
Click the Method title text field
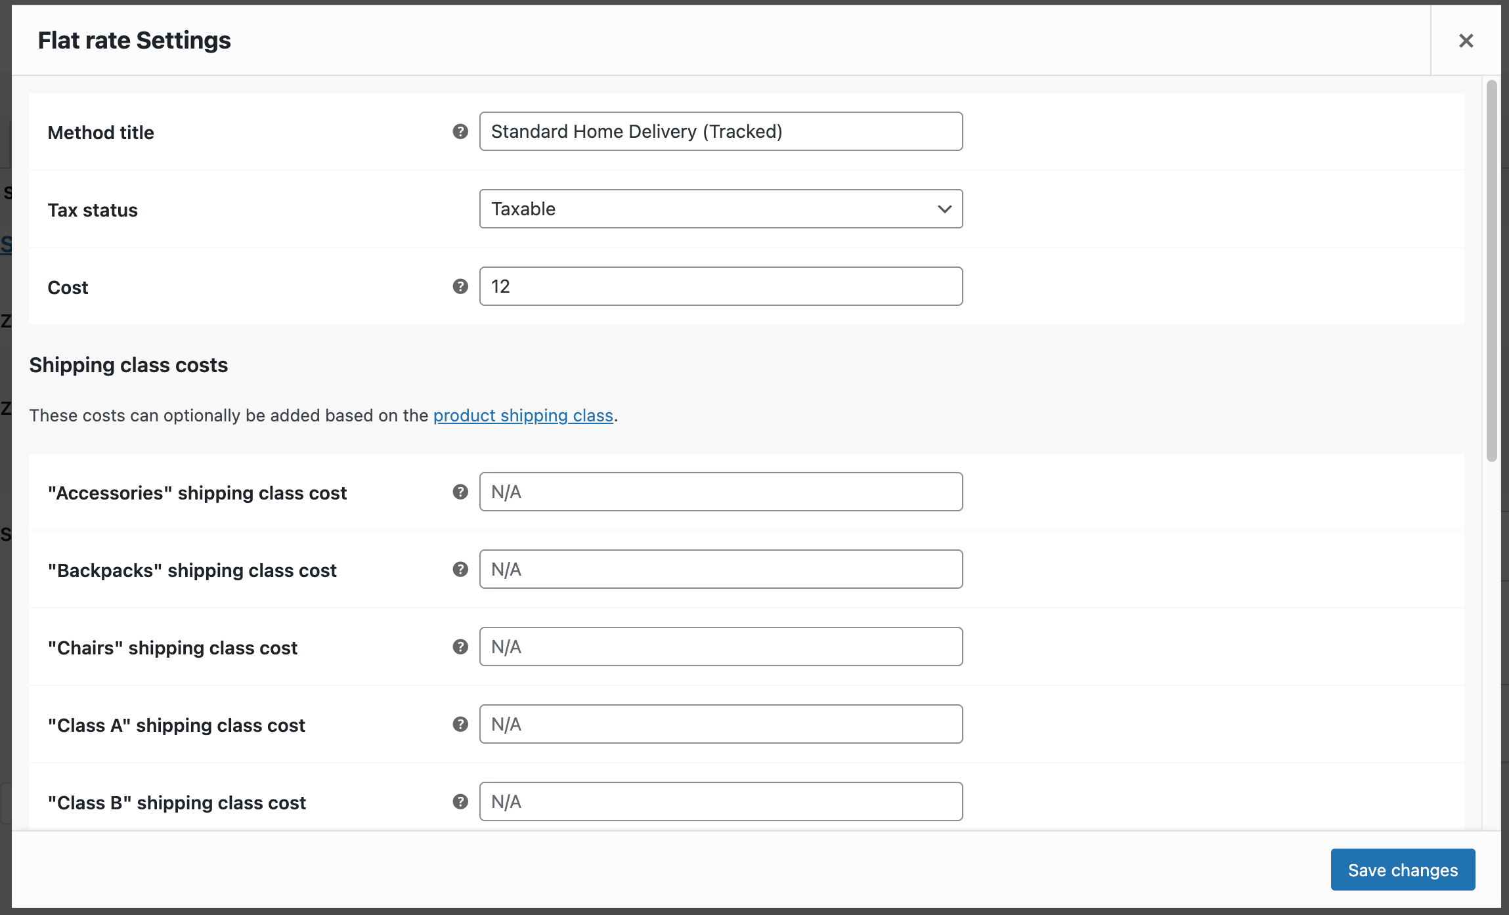pos(720,131)
